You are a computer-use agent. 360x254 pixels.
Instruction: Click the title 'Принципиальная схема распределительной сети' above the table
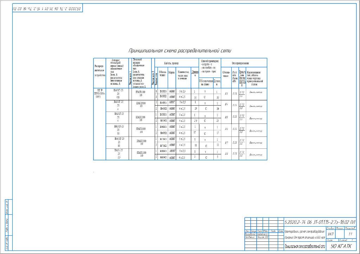tap(180, 51)
